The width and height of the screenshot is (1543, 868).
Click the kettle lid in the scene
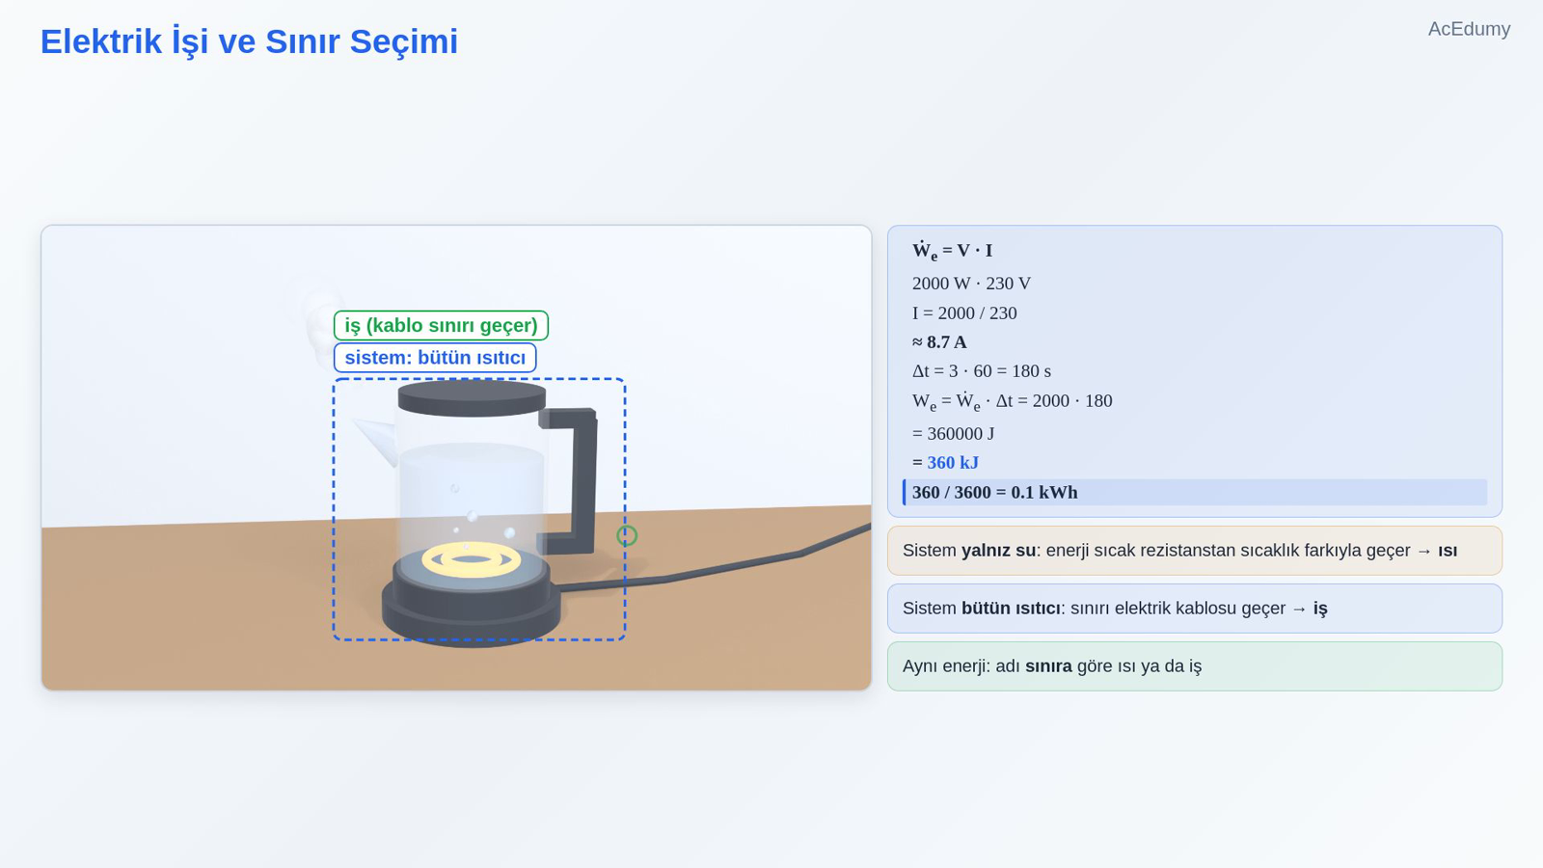pyautogui.click(x=472, y=398)
